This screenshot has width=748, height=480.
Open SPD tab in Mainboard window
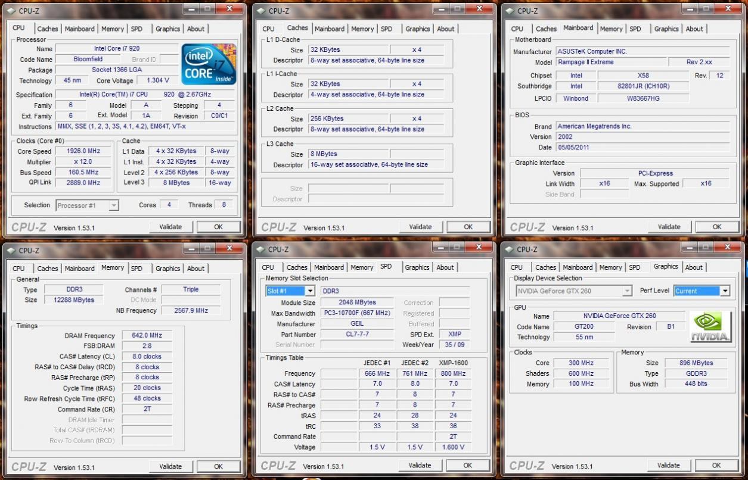(635, 29)
